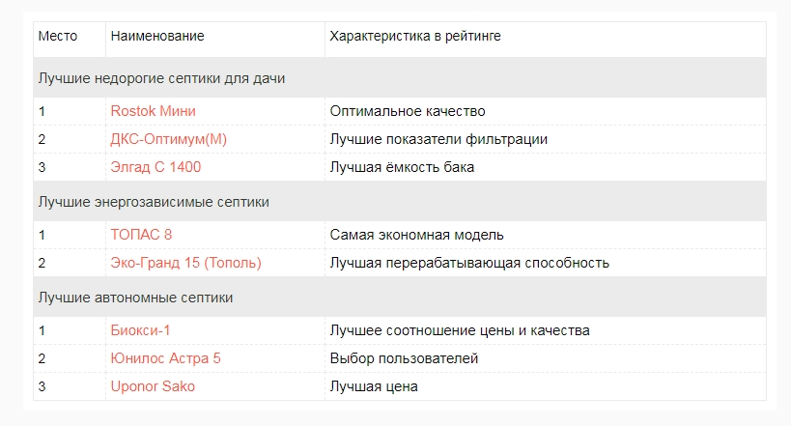
Task: Select the Лучшие энергозависимые септики section row
Action: tap(154, 202)
